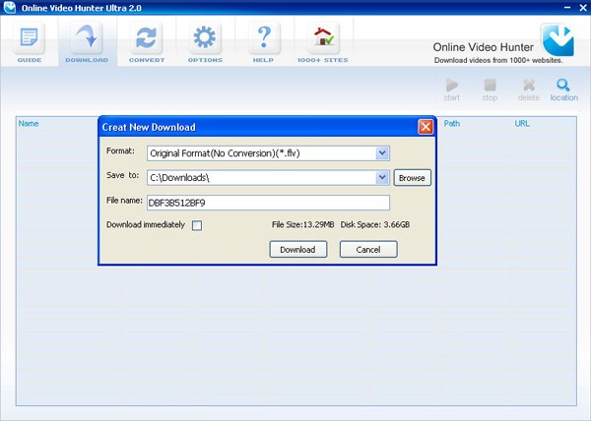Viewport: 591px width, 421px height.
Task: Click the Path column header
Action: pyautogui.click(x=451, y=123)
